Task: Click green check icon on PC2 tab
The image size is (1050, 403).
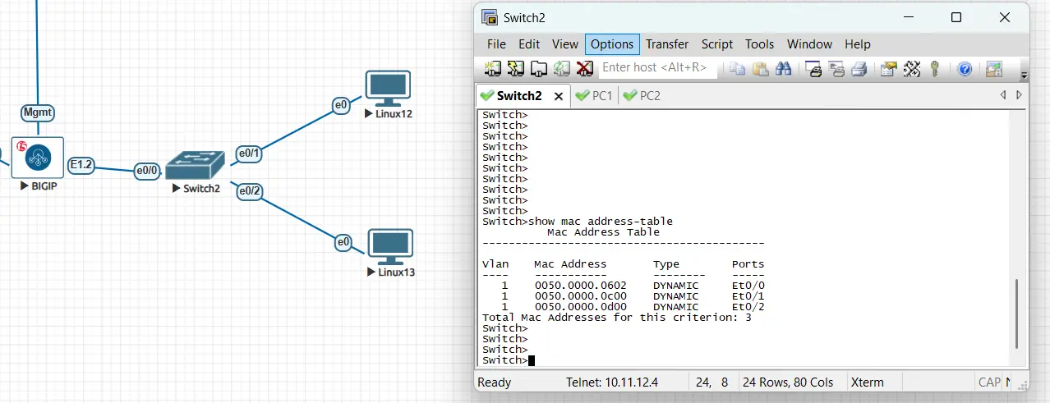Action: click(x=630, y=95)
